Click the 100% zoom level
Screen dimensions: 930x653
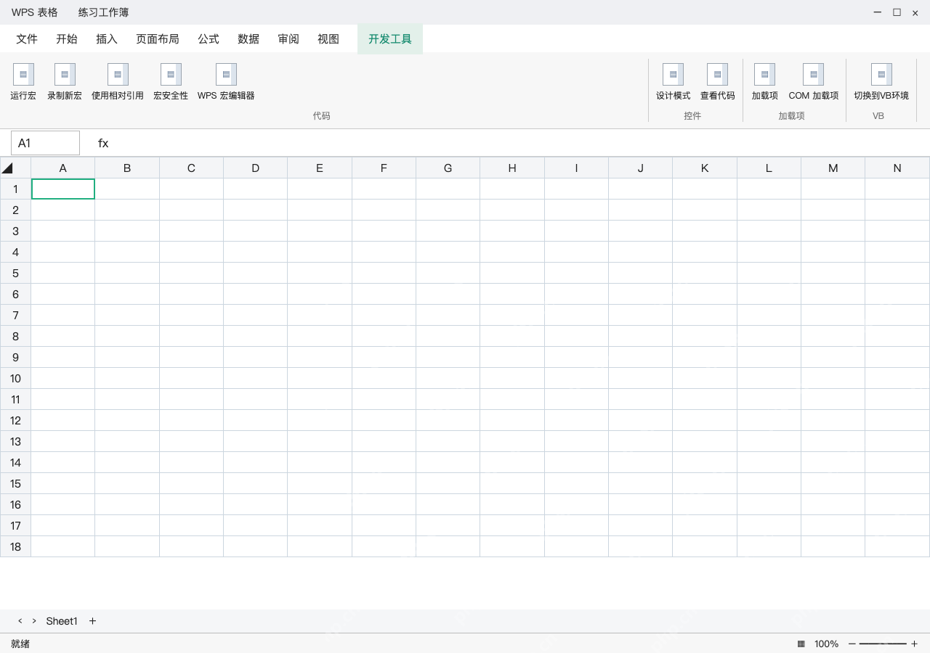pos(826,644)
